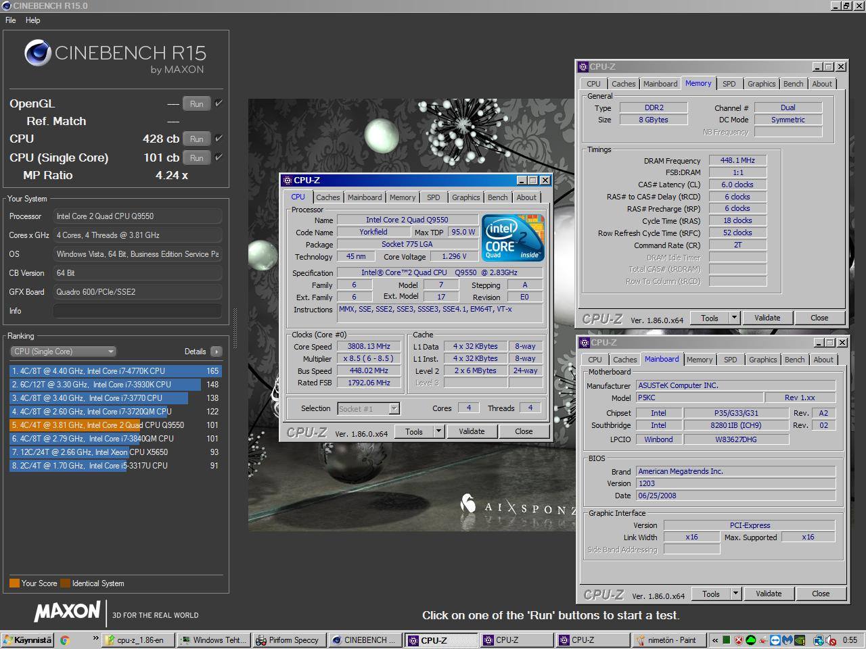This screenshot has width=866, height=649.
Task: Open the Käynnistä start button
Action: (x=27, y=640)
